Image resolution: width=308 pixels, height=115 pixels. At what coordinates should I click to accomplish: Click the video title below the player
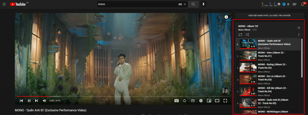pos(51,110)
